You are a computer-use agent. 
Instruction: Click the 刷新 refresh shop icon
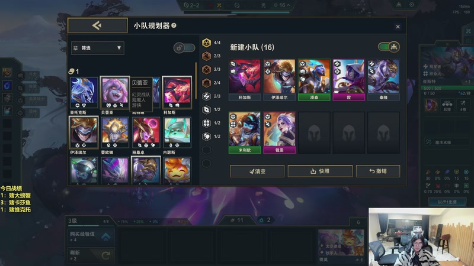(105, 256)
